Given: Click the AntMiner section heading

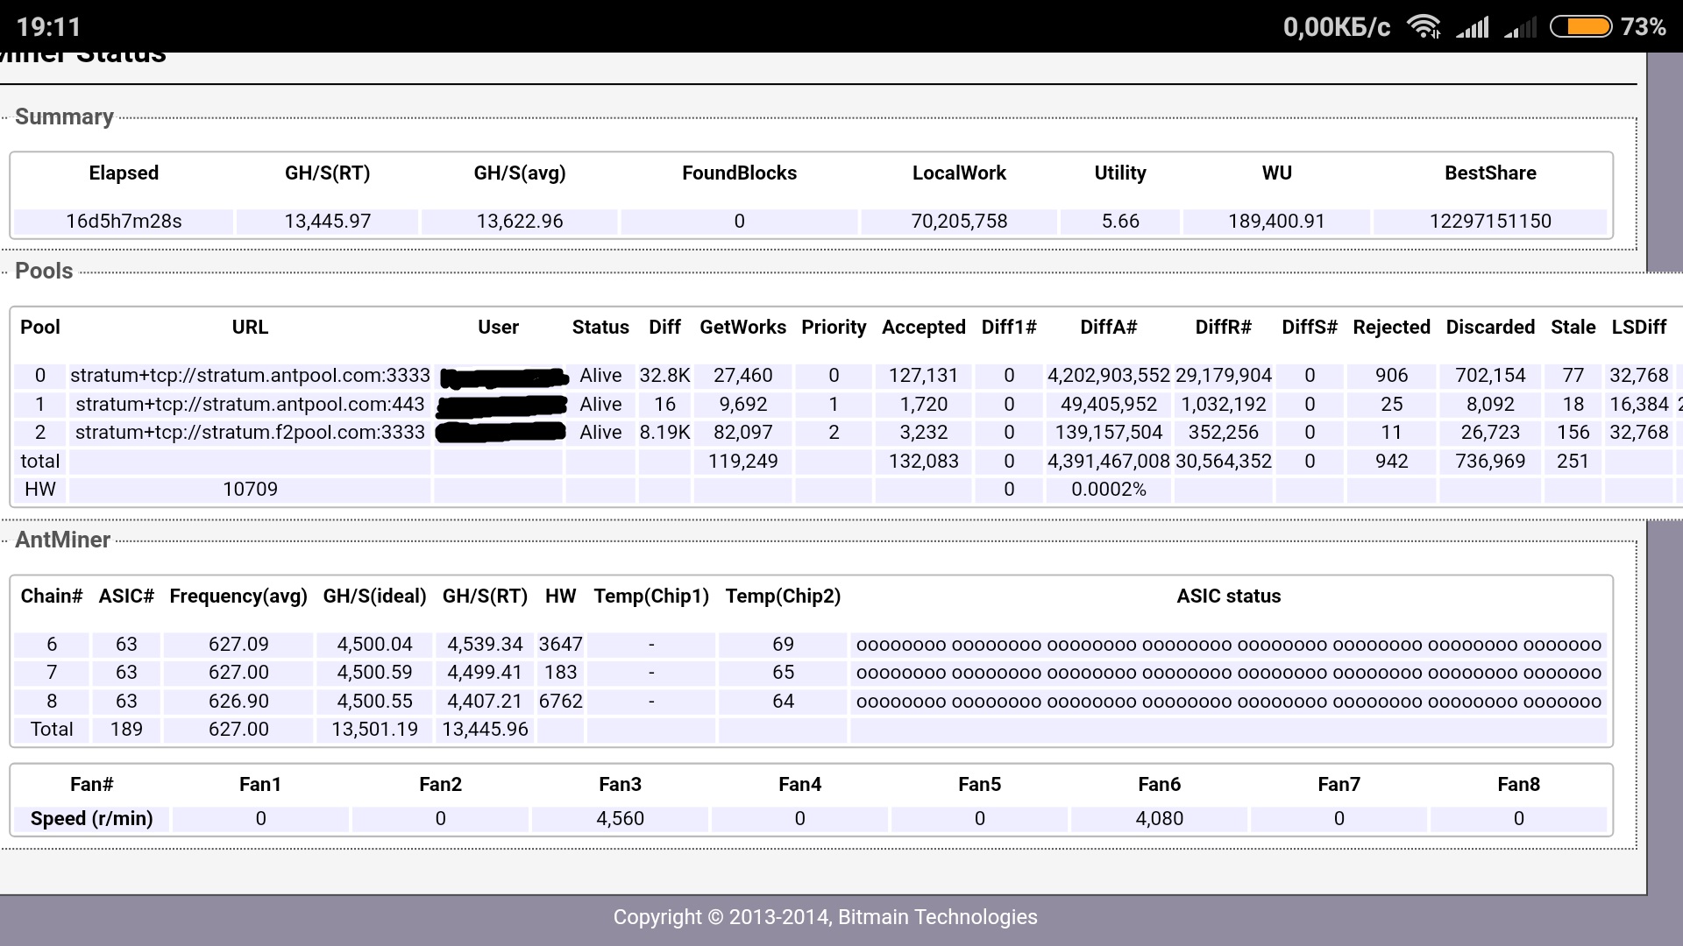Looking at the screenshot, I should coord(62,540).
